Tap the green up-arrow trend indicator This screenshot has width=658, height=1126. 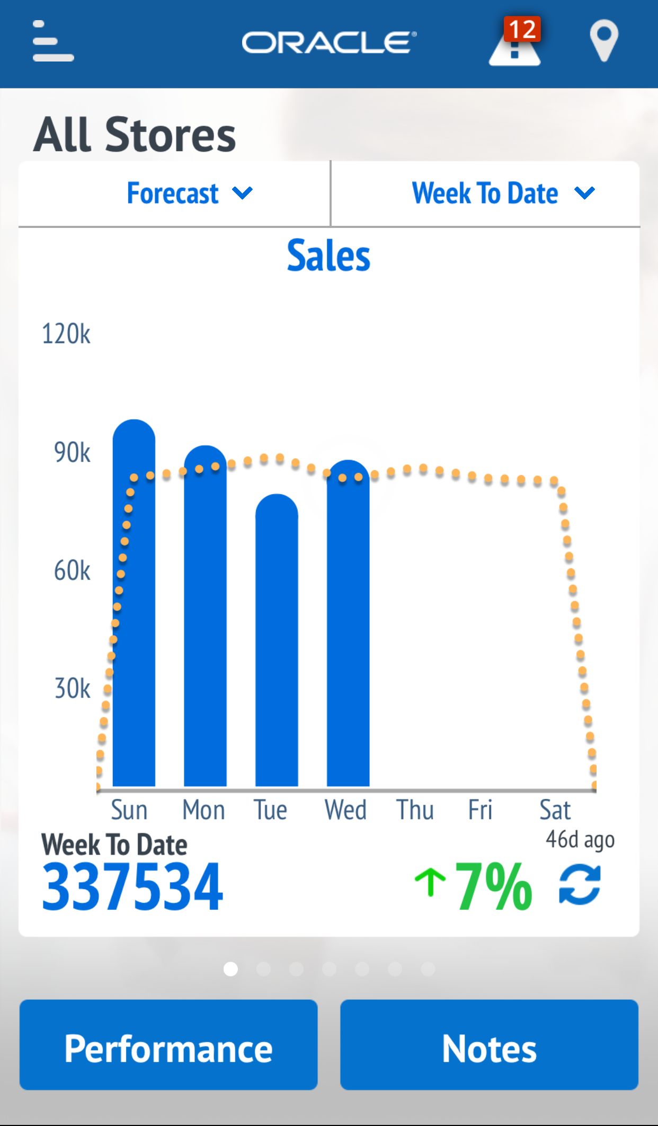point(430,883)
